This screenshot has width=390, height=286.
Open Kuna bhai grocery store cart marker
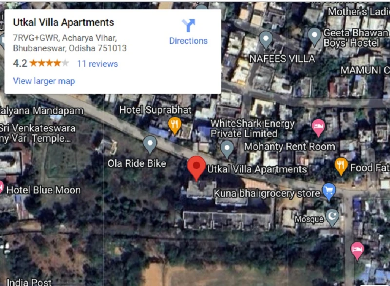click(x=329, y=192)
